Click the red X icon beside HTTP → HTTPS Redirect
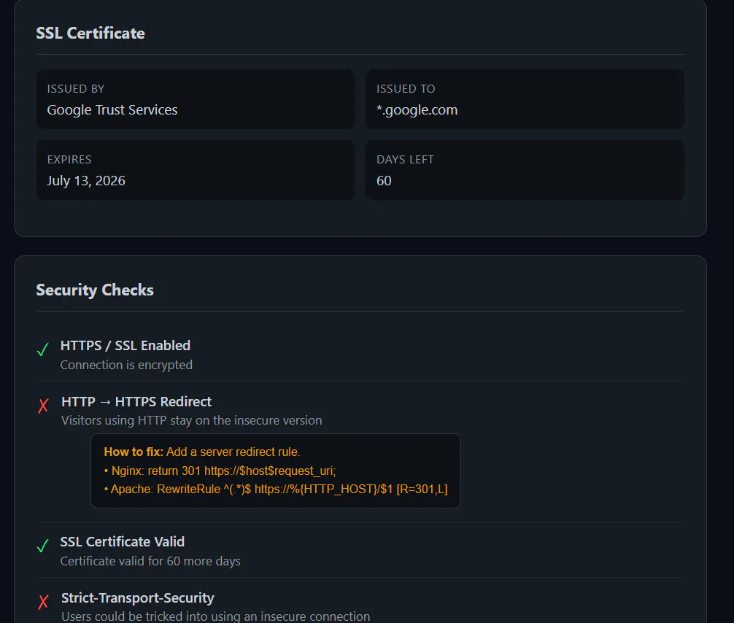 (x=43, y=406)
